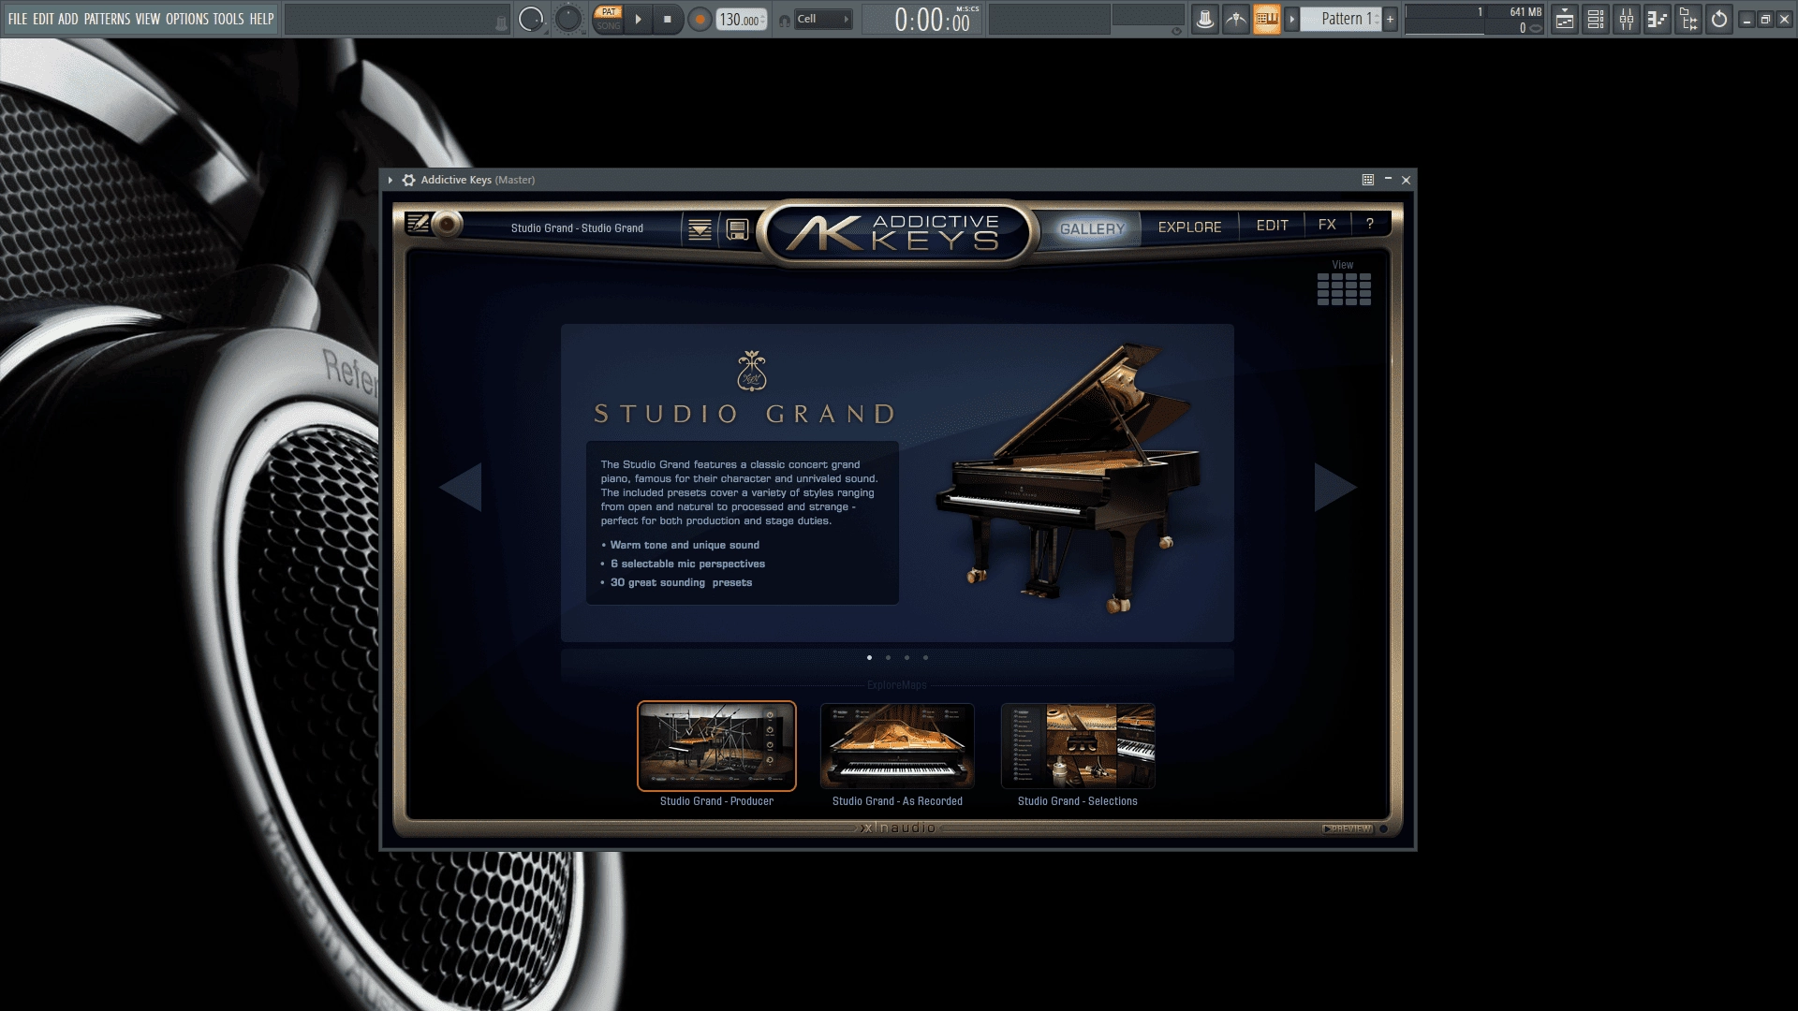1798x1011 pixels.
Task: Switch to the FX tab
Action: (1327, 225)
